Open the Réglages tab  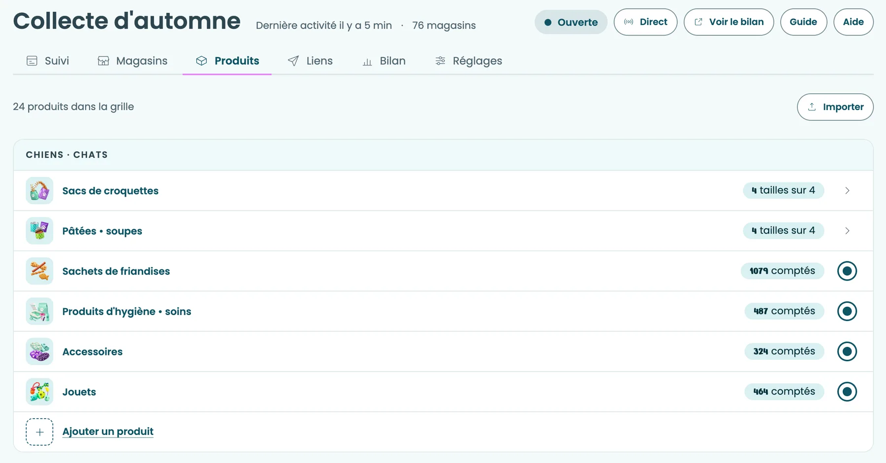[x=469, y=61]
